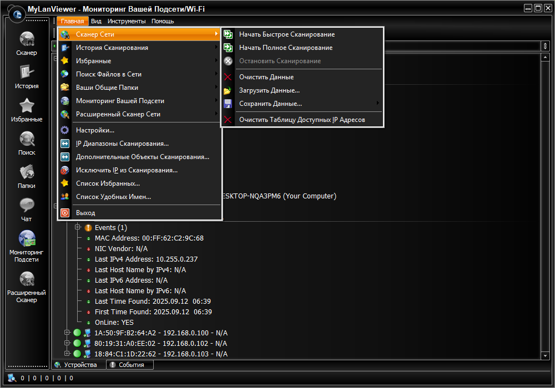Open the Сохранить Данные submenu
The height and width of the screenshot is (388, 555).
[x=302, y=104]
